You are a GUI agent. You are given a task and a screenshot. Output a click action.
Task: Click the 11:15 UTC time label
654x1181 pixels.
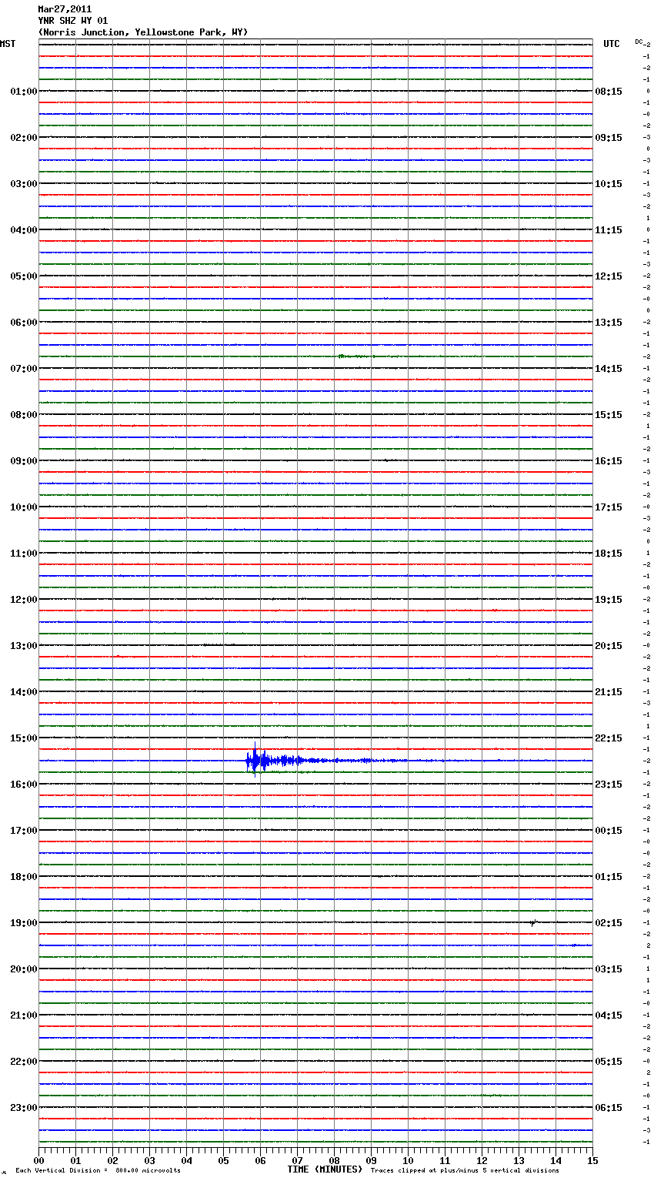tap(609, 230)
